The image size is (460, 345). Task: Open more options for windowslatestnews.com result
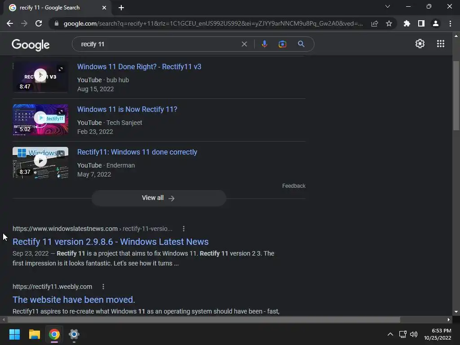click(184, 229)
